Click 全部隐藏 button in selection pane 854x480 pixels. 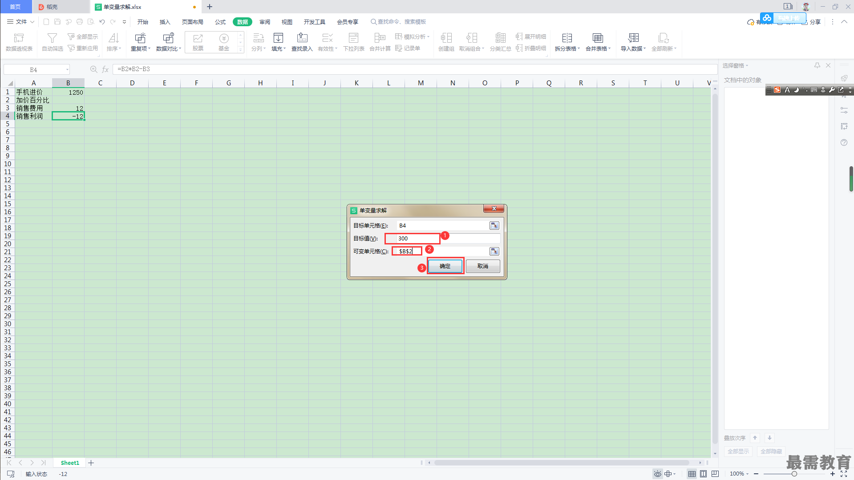coord(771,451)
